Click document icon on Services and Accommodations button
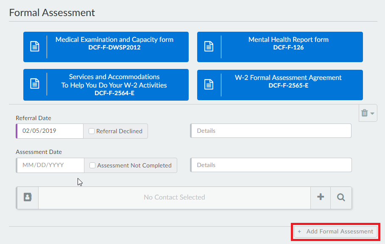This screenshot has height=244, width=385. click(x=35, y=84)
